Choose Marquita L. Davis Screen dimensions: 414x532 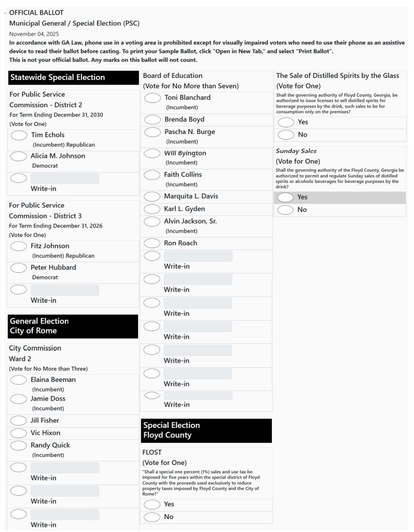[x=152, y=197]
